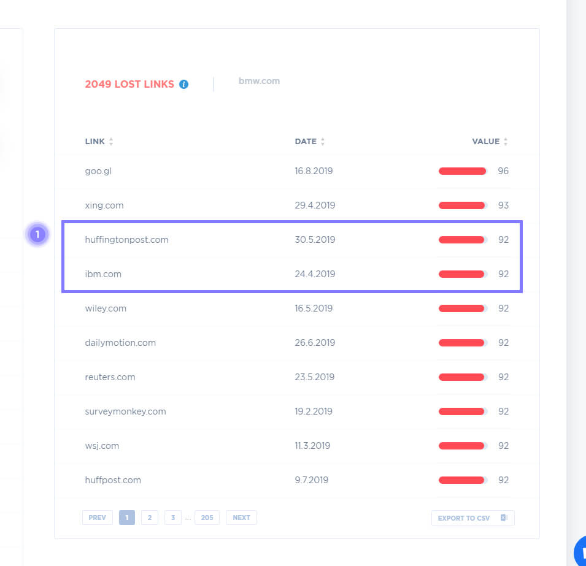Sort the table by the LINK column
Viewport: 586px width, 566px height.
coord(99,142)
